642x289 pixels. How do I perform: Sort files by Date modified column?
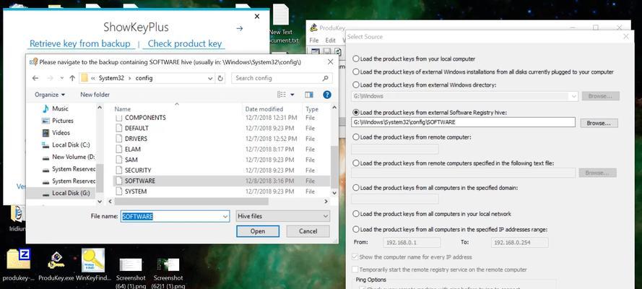click(x=264, y=109)
